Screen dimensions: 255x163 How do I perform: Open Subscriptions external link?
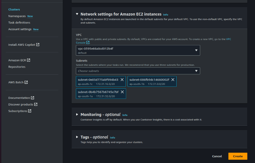pyautogui.click(x=19, y=111)
